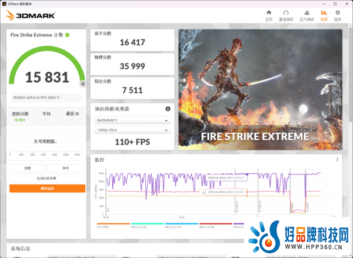Toggle the purple CPU clock legend item
This screenshot has width=353, height=258.
coord(239,226)
